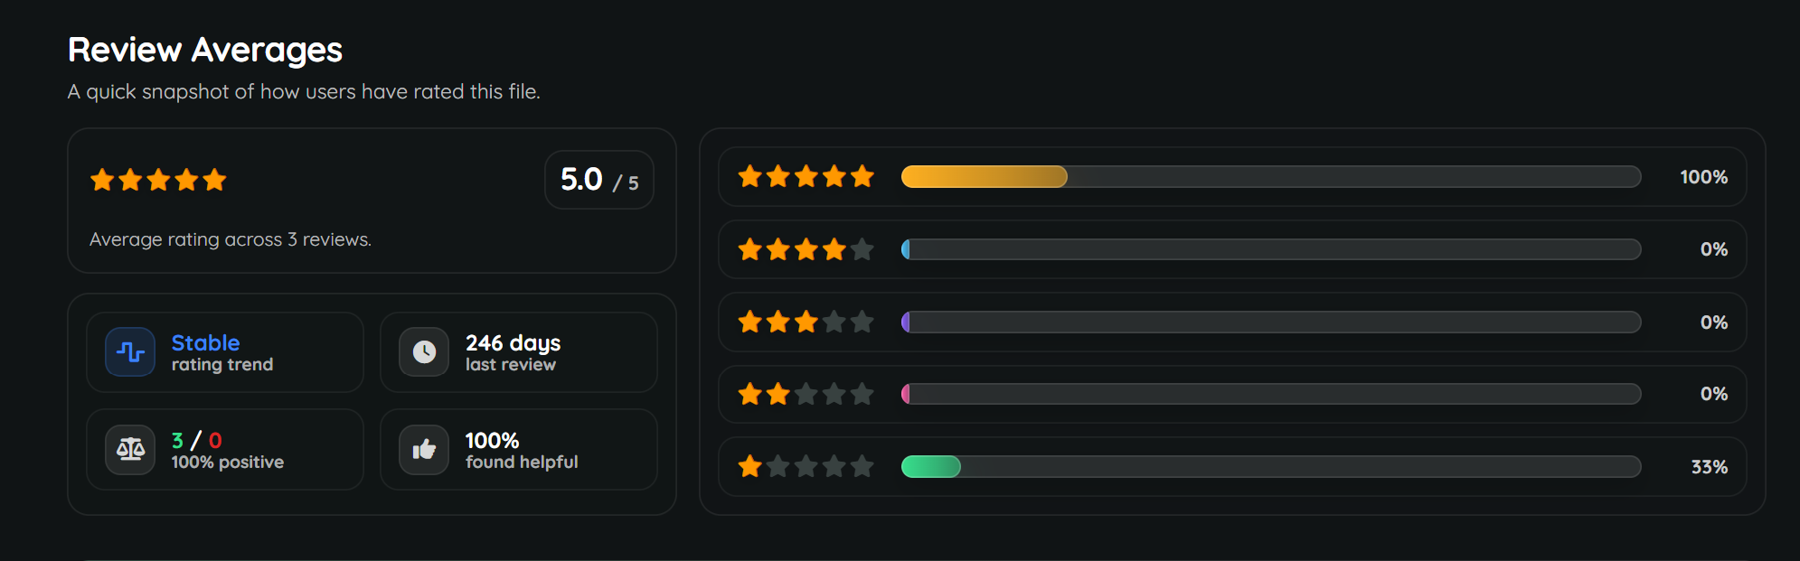Click the thumbs-up found helpful icon

424,449
